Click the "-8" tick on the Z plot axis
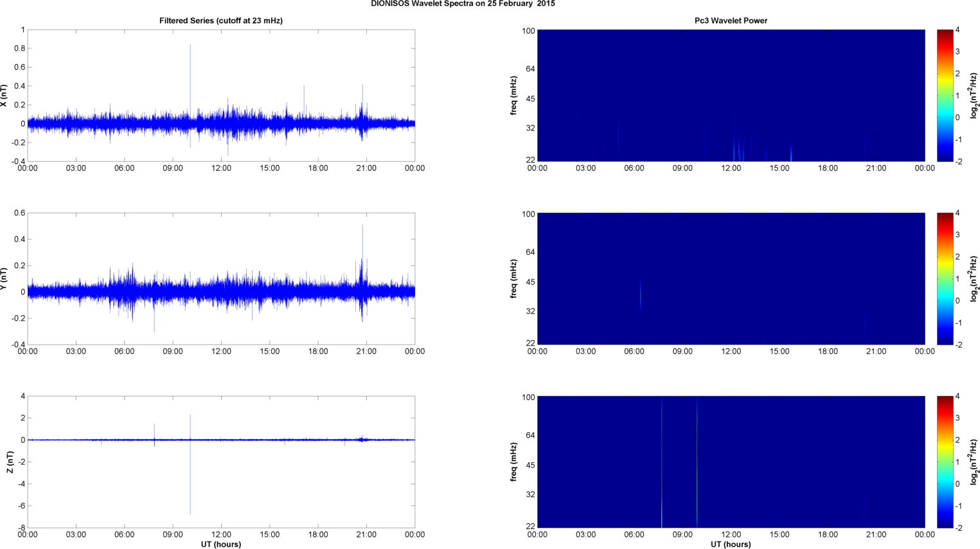The width and height of the screenshot is (980, 549). [x=22, y=528]
